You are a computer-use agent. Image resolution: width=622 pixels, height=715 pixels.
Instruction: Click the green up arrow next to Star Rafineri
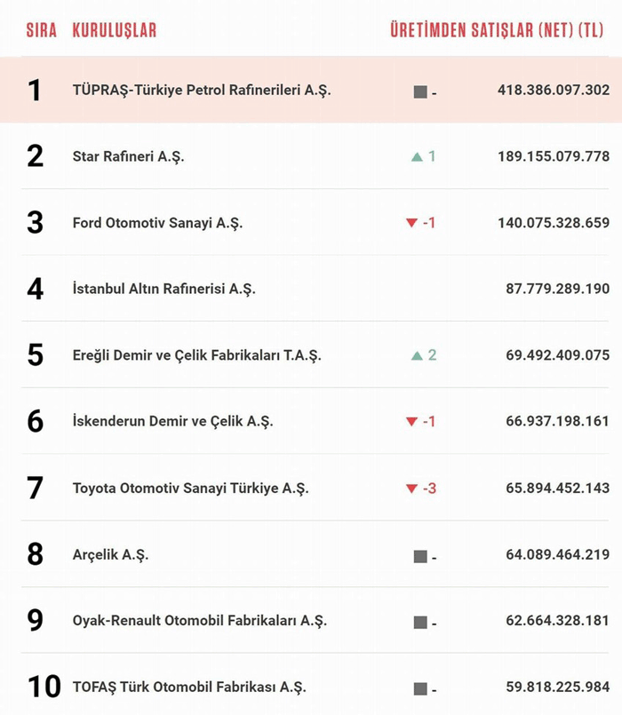click(417, 157)
